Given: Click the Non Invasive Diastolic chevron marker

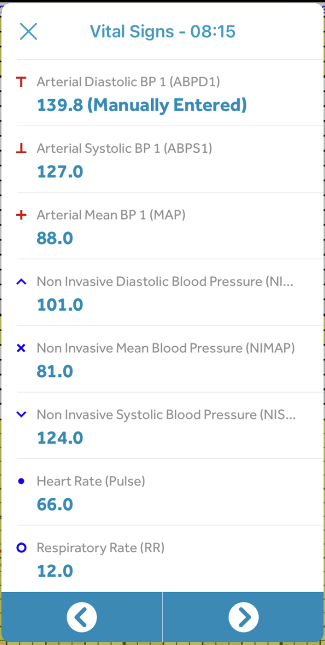Looking at the screenshot, I should coord(22,282).
